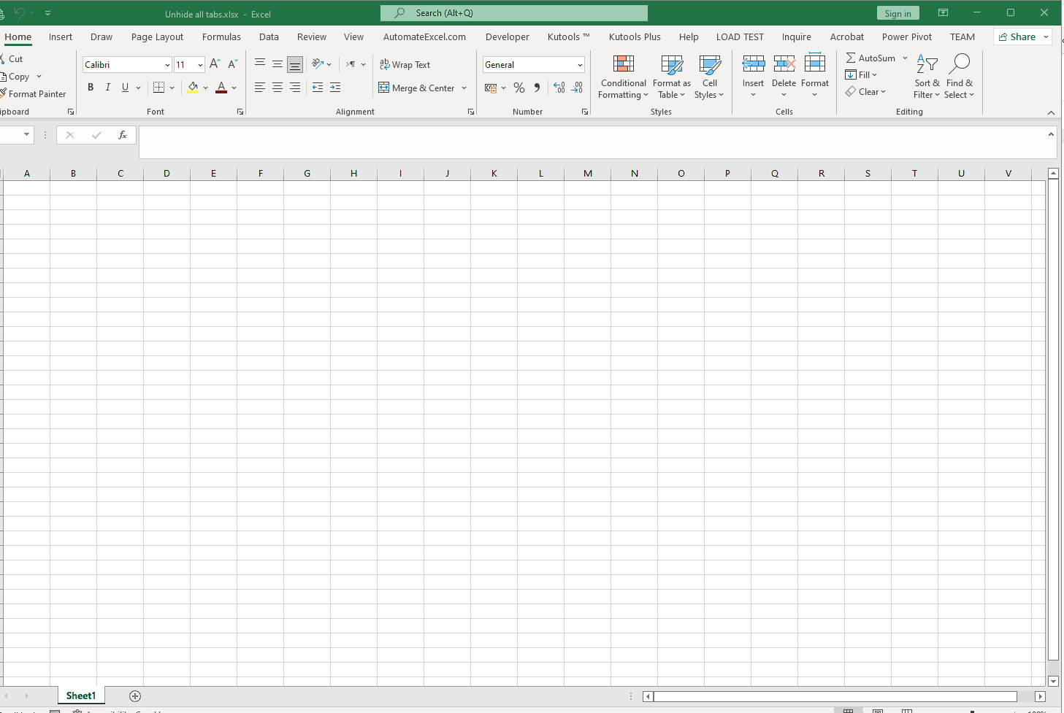The height and width of the screenshot is (713, 1064).
Task: Open Conditional Formatting options
Action: click(x=623, y=76)
